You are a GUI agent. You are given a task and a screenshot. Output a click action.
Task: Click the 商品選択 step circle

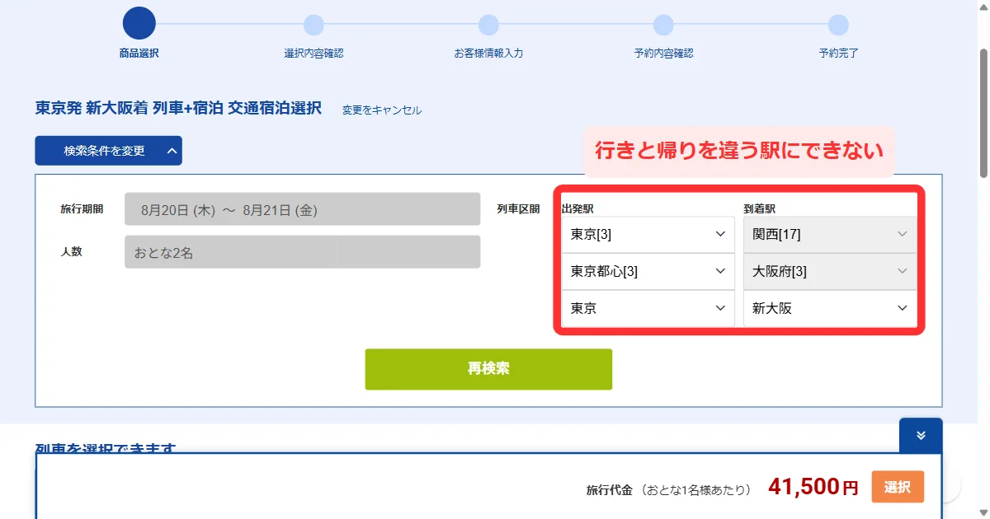[x=139, y=23]
